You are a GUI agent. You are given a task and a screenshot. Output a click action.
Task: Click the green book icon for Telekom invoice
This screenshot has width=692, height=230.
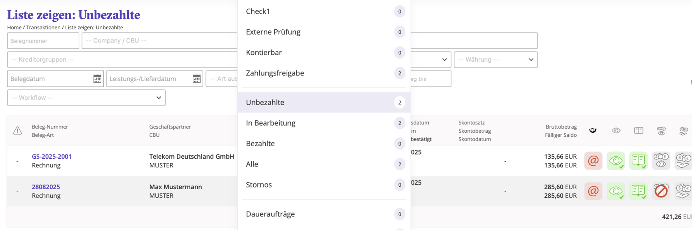click(638, 161)
